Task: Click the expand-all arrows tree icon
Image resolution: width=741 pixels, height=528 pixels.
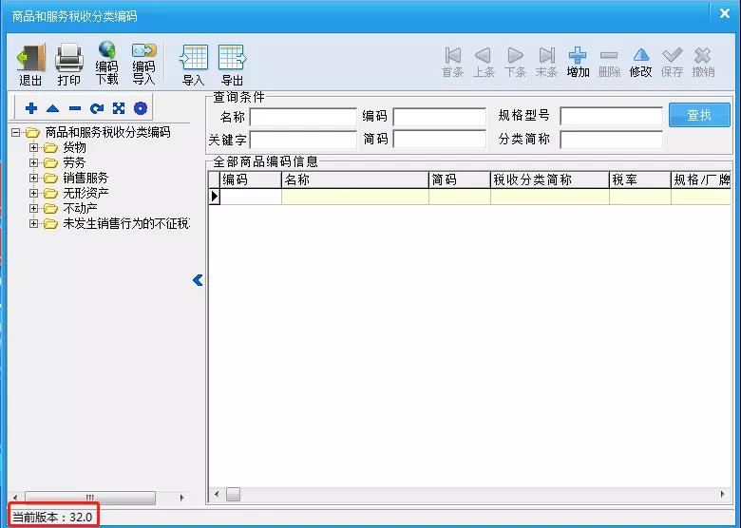Action: (119, 108)
